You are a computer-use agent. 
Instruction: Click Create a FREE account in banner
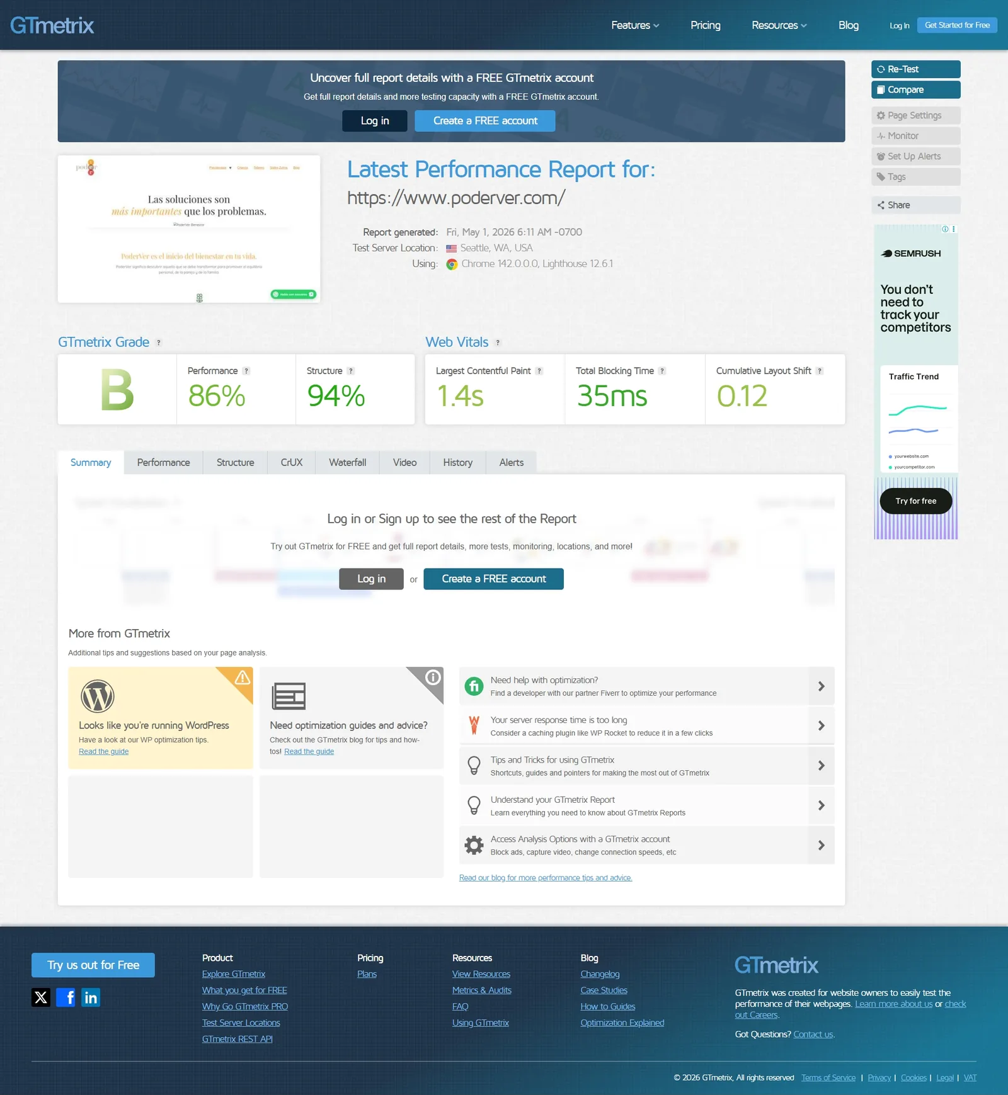coord(485,121)
